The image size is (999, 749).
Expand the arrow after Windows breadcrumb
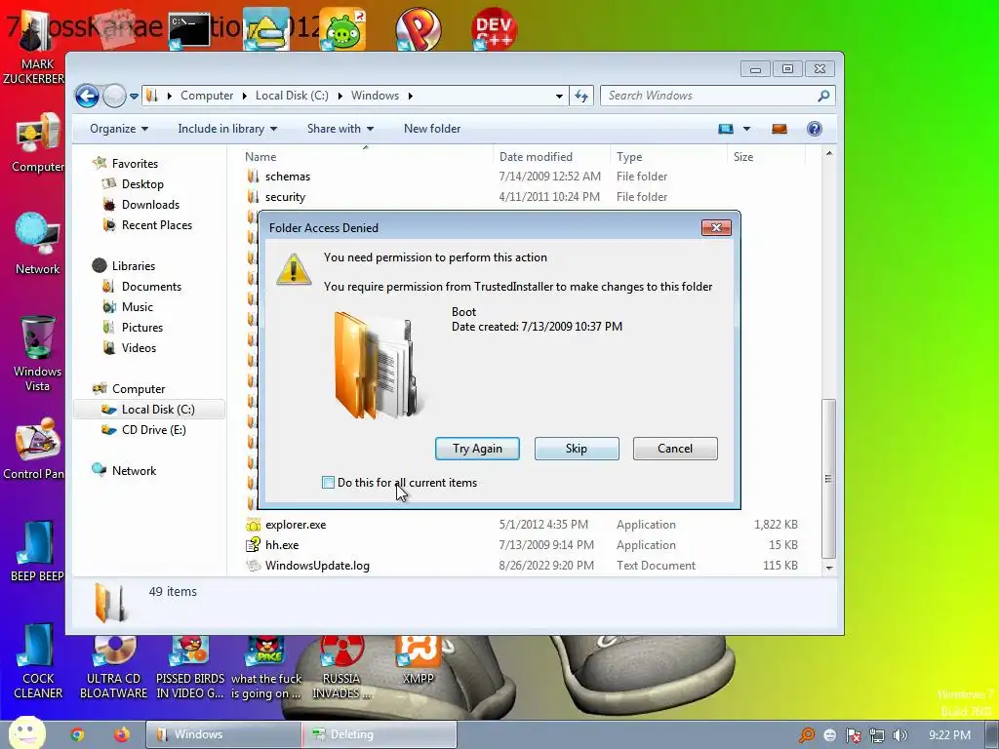411,96
